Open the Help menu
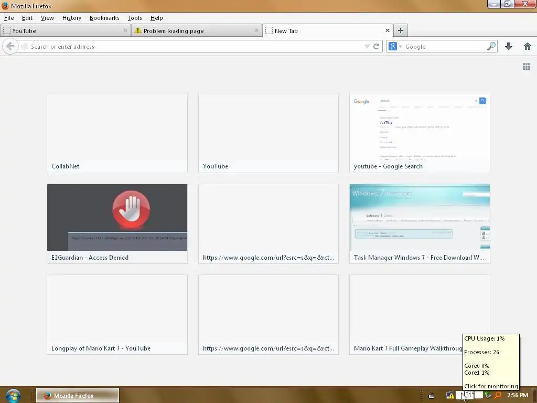 pyautogui.click(x=156, y=18)
